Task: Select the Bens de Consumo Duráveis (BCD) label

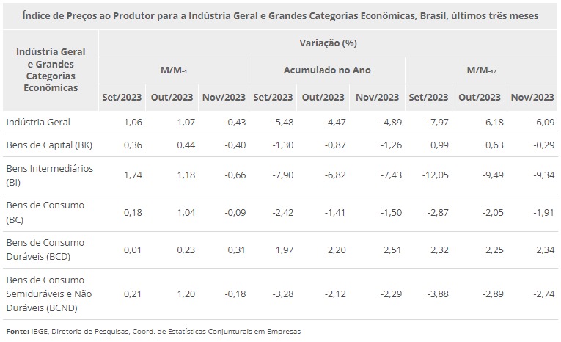Action: [45, 249]
